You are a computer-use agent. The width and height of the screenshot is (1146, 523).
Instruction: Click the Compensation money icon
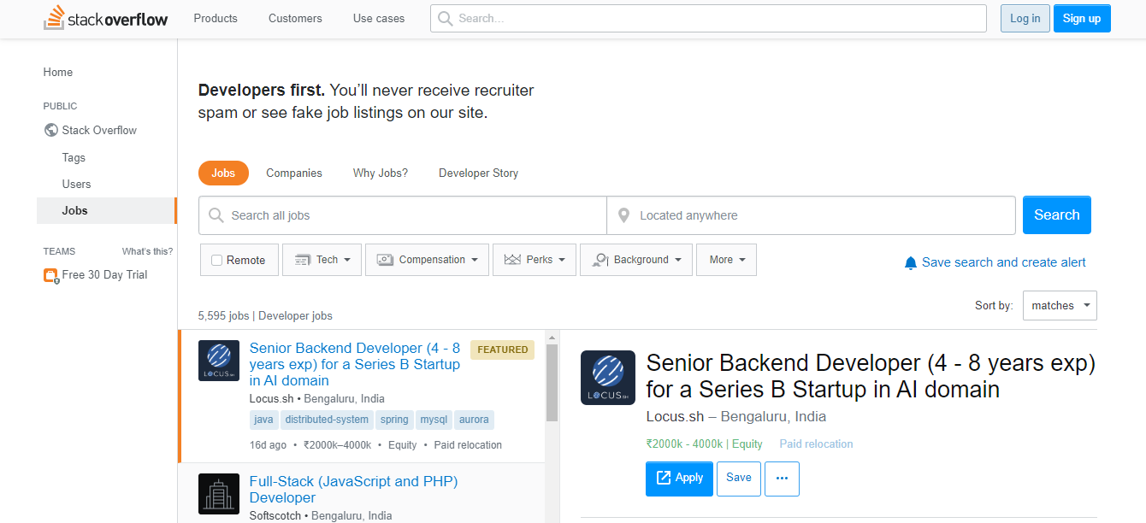pos(385,260)
